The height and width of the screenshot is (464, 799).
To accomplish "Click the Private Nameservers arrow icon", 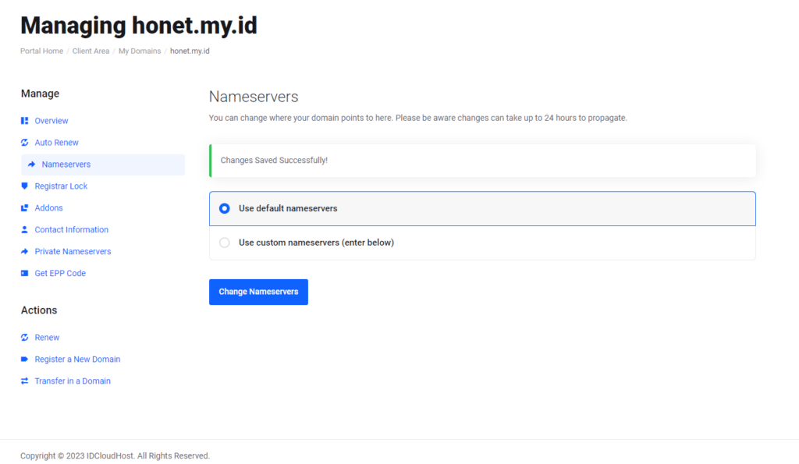I will (x=25, y=252).
